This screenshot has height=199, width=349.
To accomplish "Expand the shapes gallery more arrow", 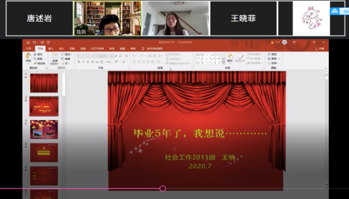I will pyautogui.click(x=223, y=63).
